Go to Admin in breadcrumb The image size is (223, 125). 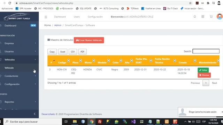pos(58,25)
